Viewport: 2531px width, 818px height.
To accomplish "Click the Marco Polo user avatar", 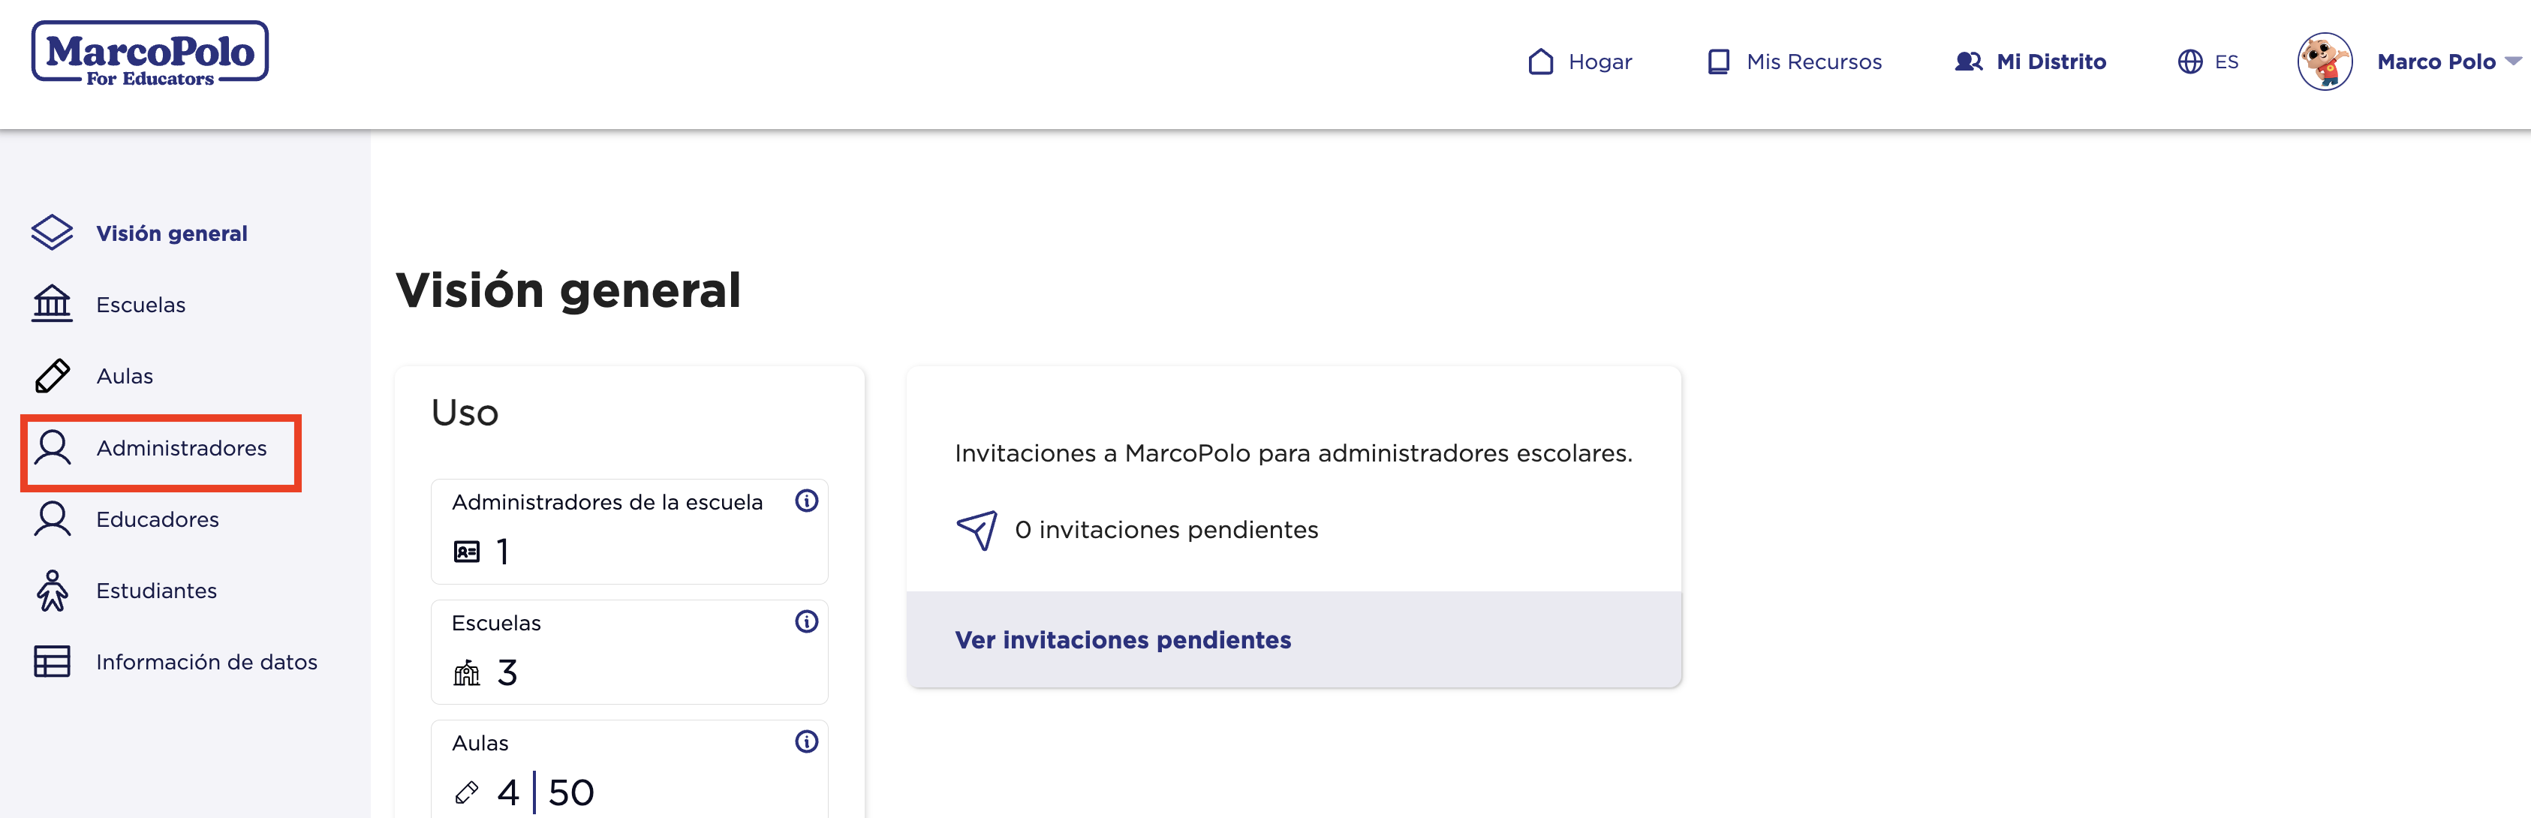I will point(2325,61).
